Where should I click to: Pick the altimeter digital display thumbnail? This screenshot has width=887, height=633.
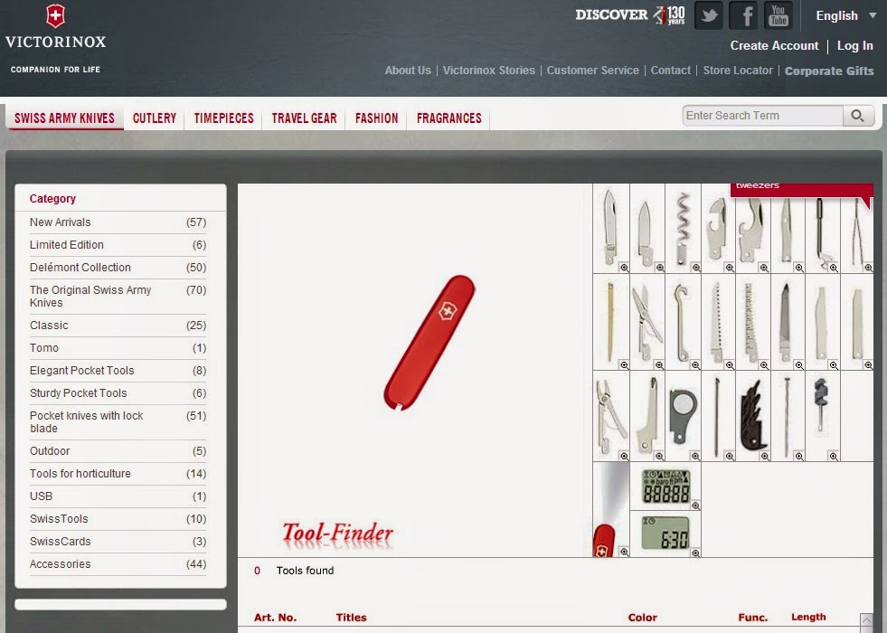coord(665,486)
